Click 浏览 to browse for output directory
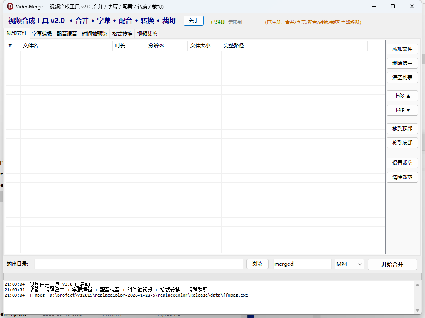Viewport: 425px width, 318px height. coord(257,264)
